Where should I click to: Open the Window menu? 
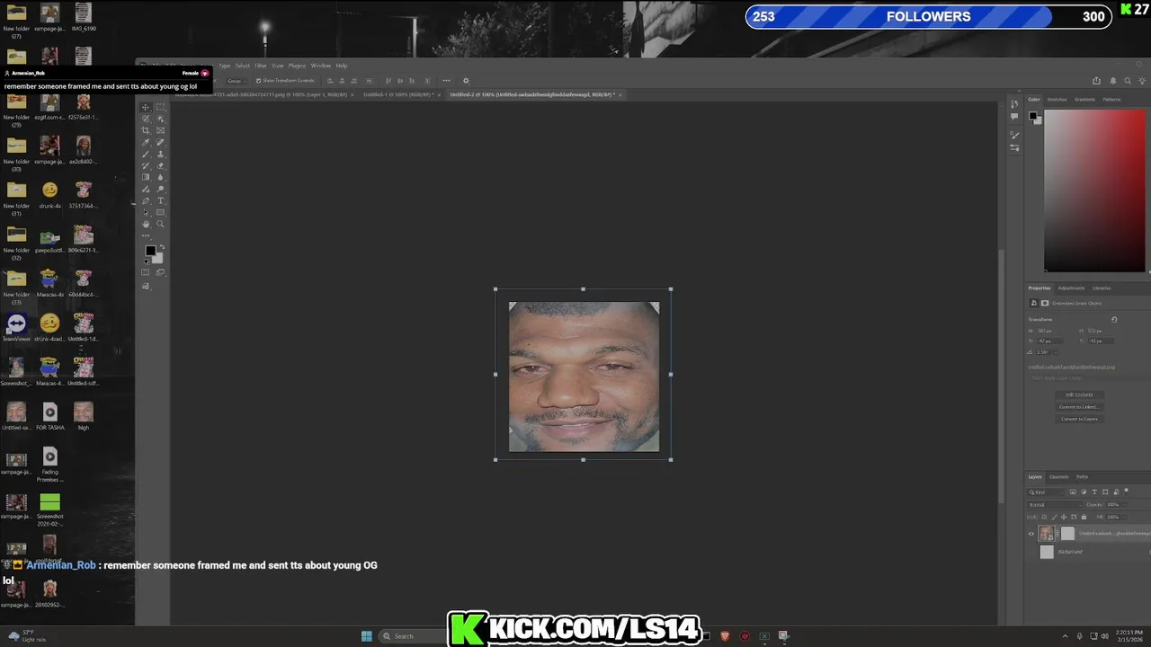point(321,66)
